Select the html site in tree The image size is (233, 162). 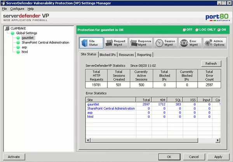pyautogui.click(x=24, y=52)
